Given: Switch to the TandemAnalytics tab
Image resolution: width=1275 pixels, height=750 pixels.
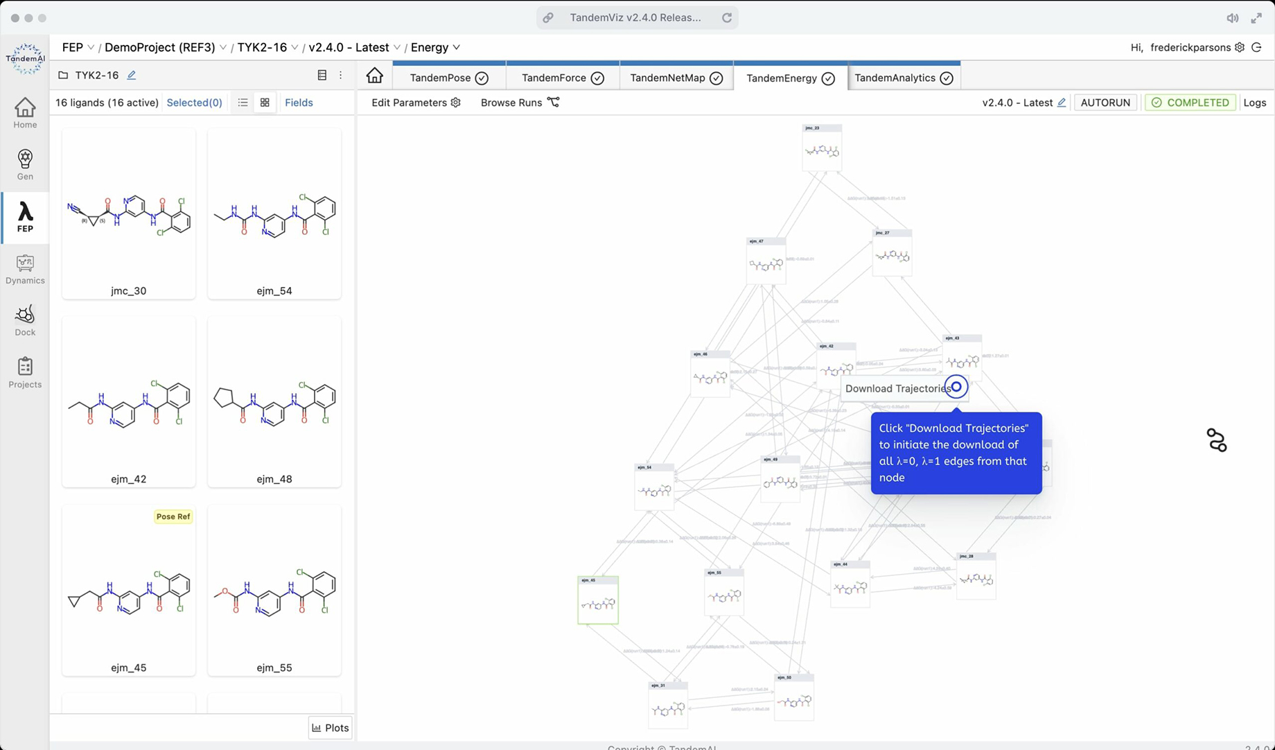Looking at the screenshot, I should (x=904, y=78).
